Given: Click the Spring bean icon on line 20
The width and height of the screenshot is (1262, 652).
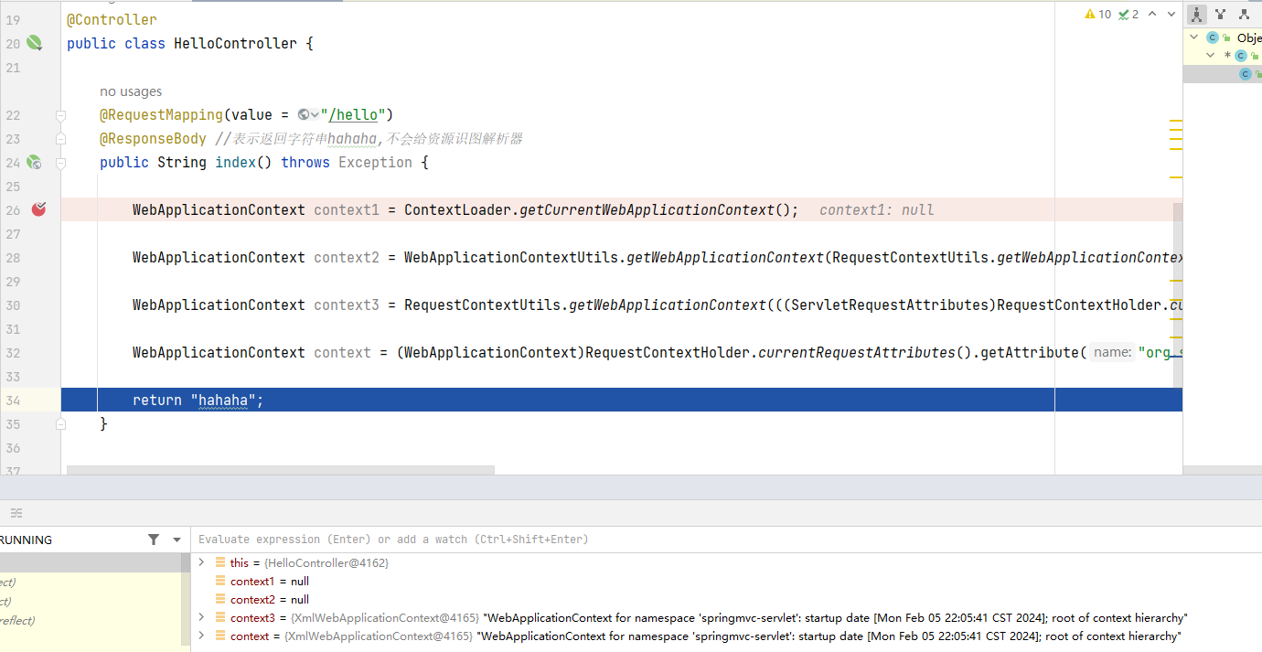Looking at the screenshot, I should pyautogui.click(x=34, y=43).
